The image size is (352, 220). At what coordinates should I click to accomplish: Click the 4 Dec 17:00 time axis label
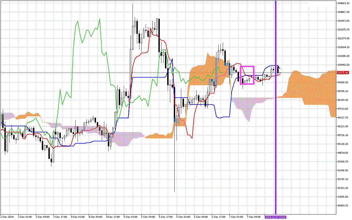(113, 217)
